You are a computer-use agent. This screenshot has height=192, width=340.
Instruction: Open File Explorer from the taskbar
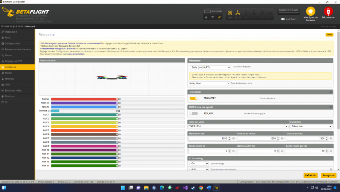point(146,188)
